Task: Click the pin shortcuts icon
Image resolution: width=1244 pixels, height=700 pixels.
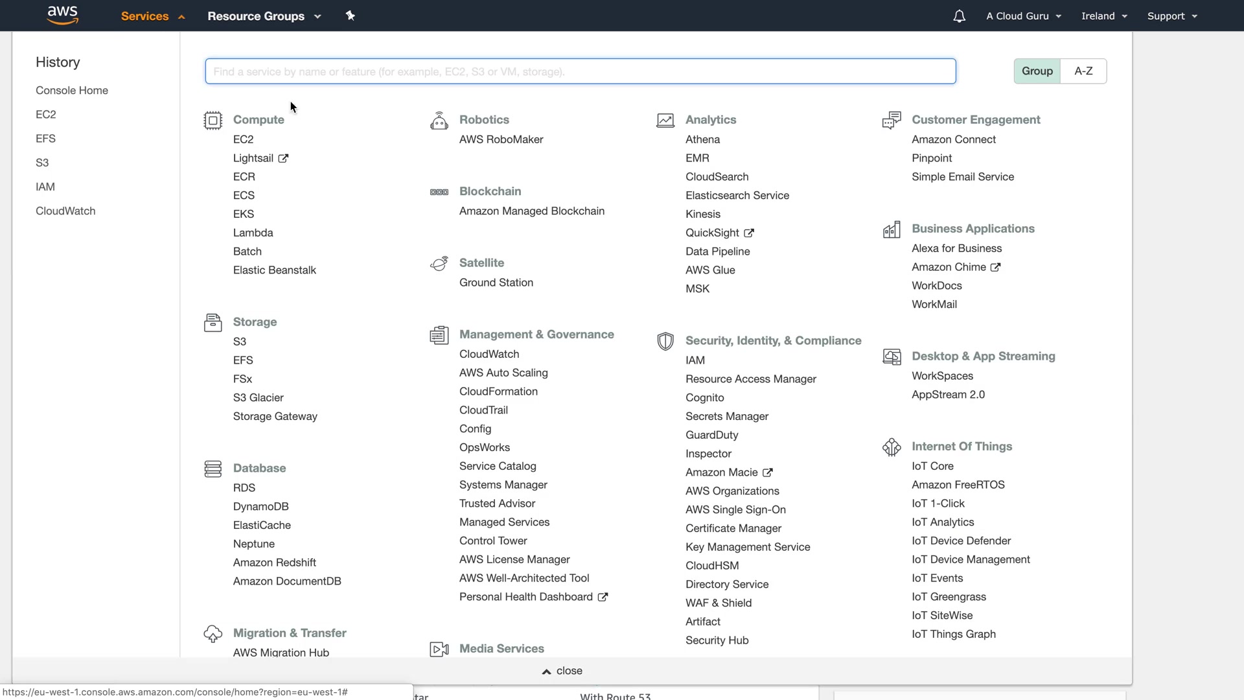Action: pos(350,16)
